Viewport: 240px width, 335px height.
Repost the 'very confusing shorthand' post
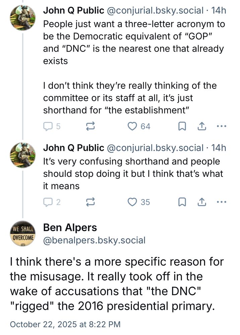tap(90, 202)
